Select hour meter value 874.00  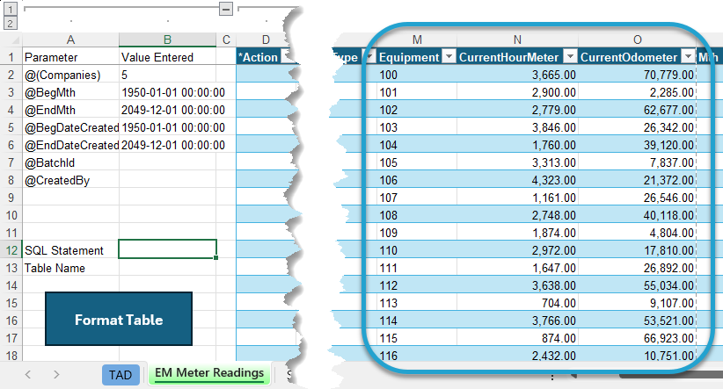point(517,338)
